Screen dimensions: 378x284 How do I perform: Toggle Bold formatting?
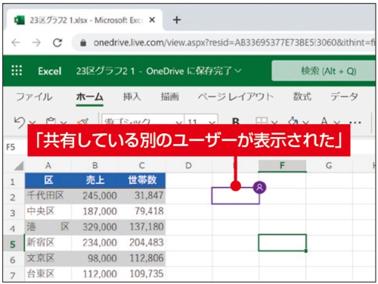[236, 122]
